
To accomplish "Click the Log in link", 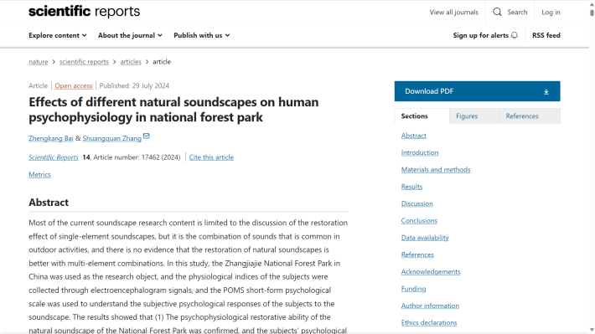I will pos(551,12).
